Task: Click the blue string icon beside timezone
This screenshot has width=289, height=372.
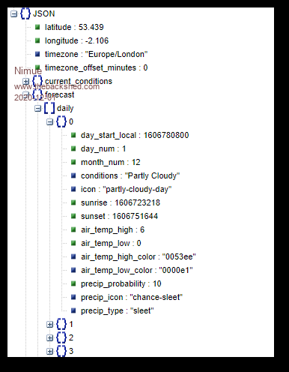Action: [x=37, y=54]
